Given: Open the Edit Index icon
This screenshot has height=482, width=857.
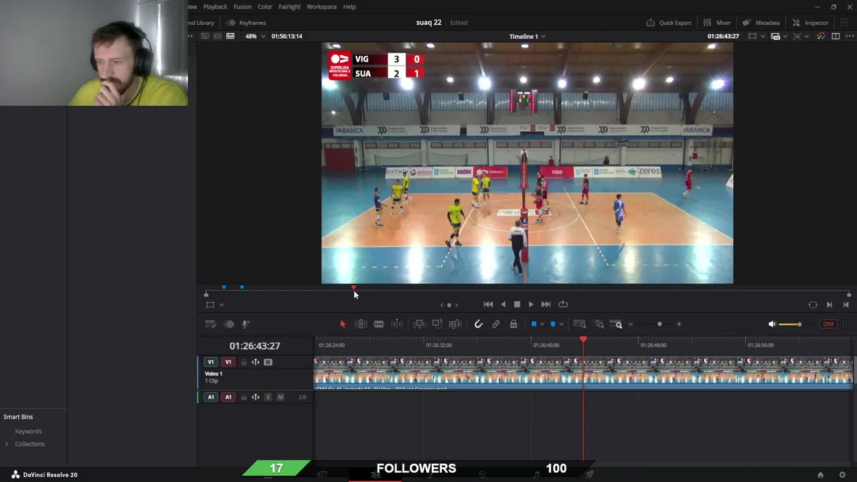Looking at the screenshot, I should [229, 324].
